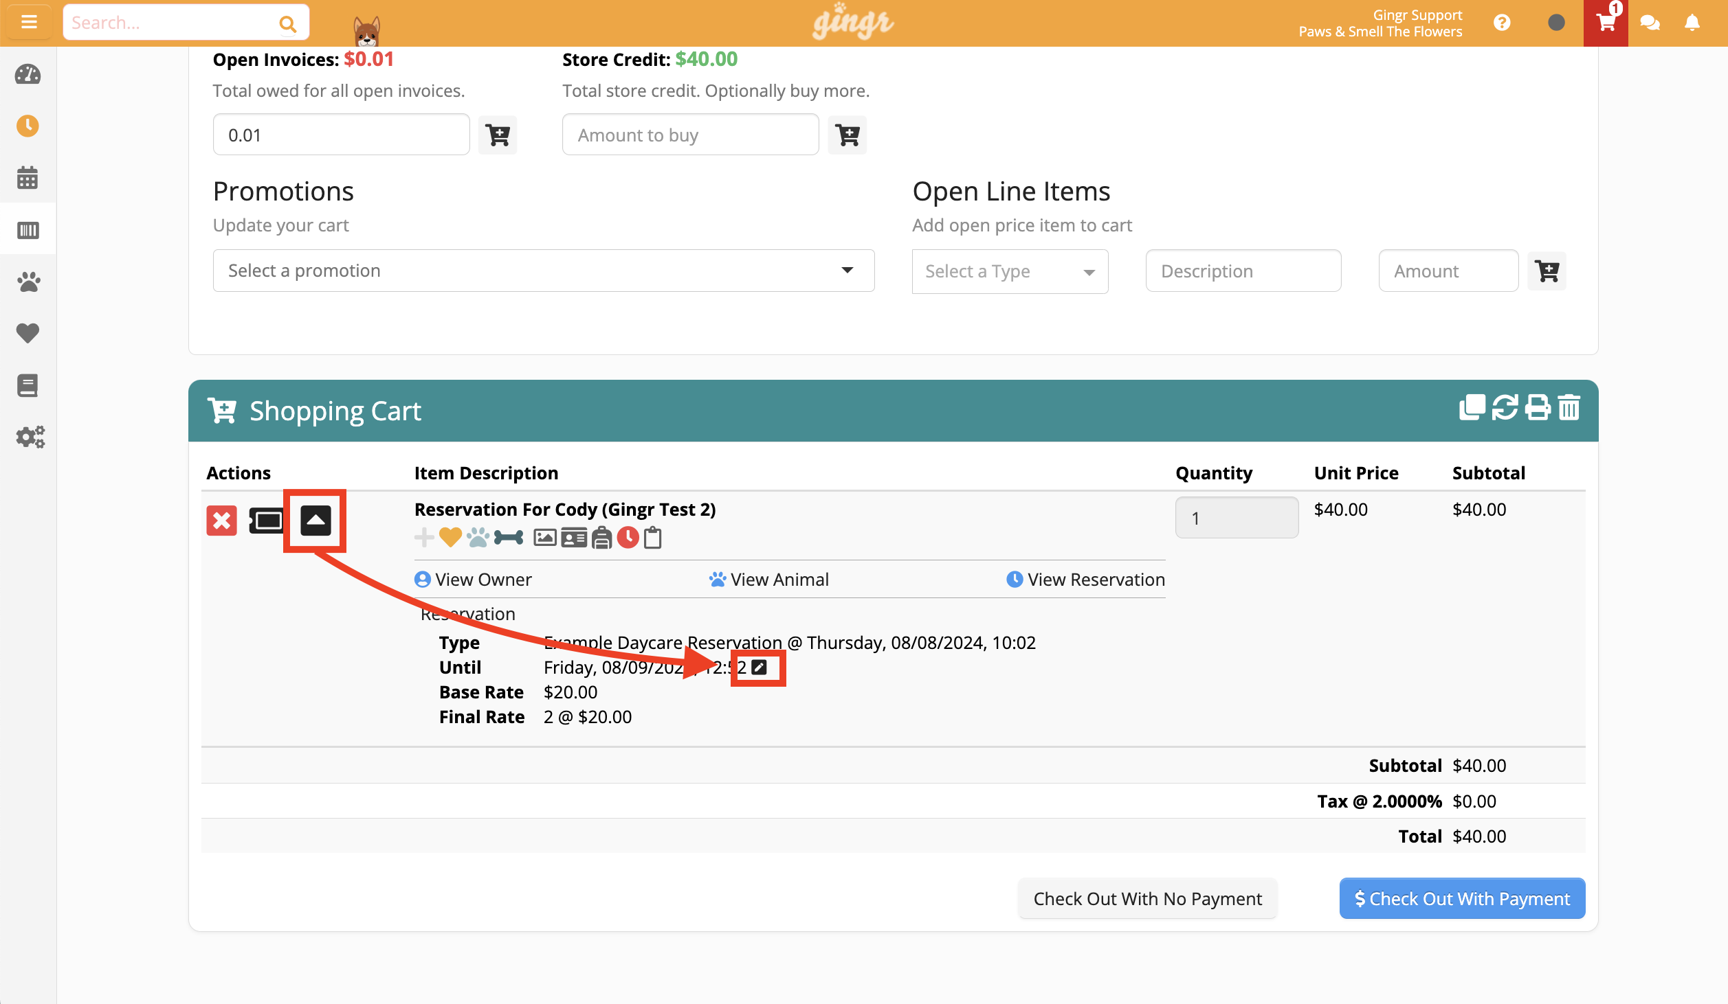Open the orange clock icon in the sidebar

tap(27, 126)
